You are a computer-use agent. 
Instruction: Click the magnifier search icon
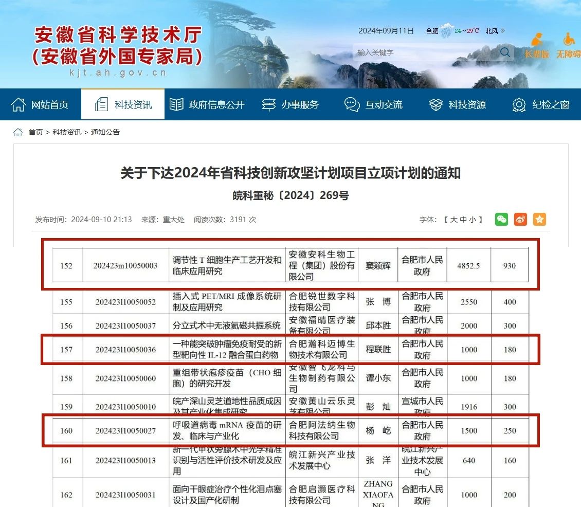[505, 52]
